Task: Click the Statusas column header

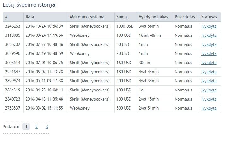Action: (x=210, y=17)
